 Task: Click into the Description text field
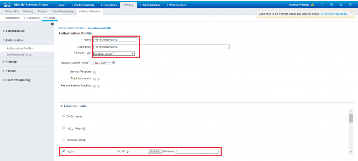(x=161, y=47)
